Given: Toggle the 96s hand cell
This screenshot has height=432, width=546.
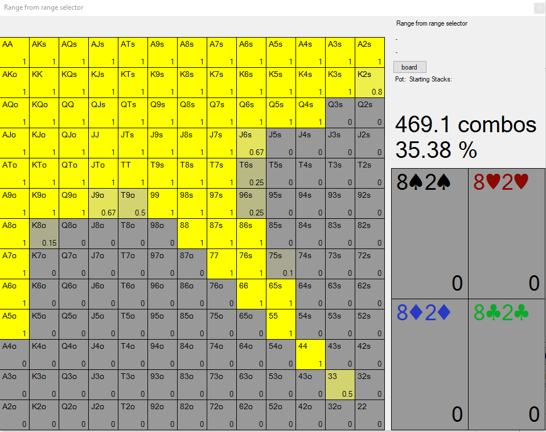Looking at the screenshot, I should coord(252,203).
